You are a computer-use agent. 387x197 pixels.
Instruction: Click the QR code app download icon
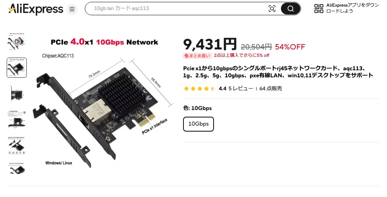(319, 9)
